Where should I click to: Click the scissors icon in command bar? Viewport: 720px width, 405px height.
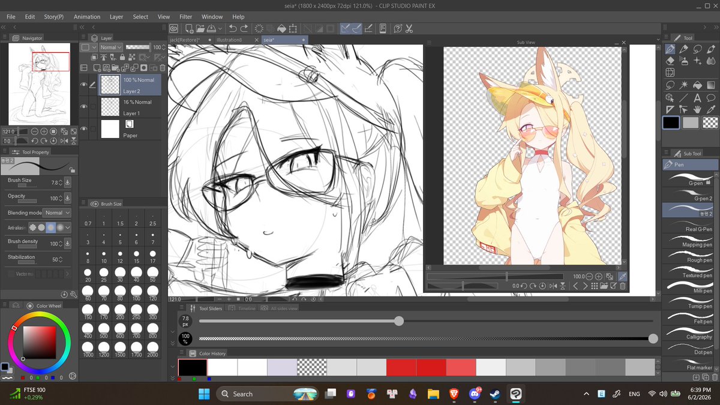(409, 28)
